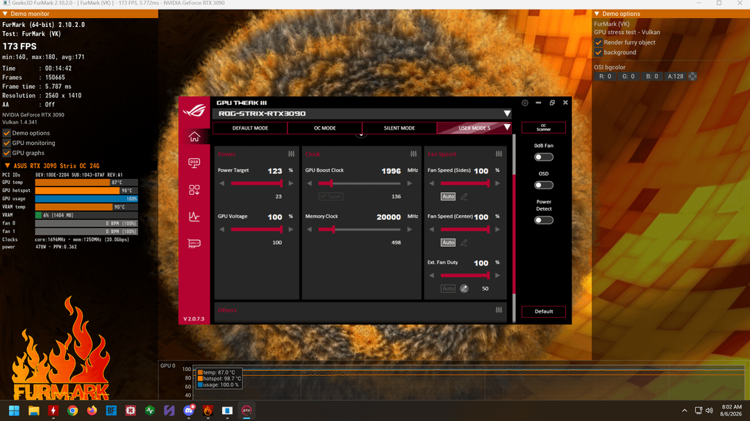Open Others panel slider settings icon
The image size is (750, 421).
click(499, 310)
